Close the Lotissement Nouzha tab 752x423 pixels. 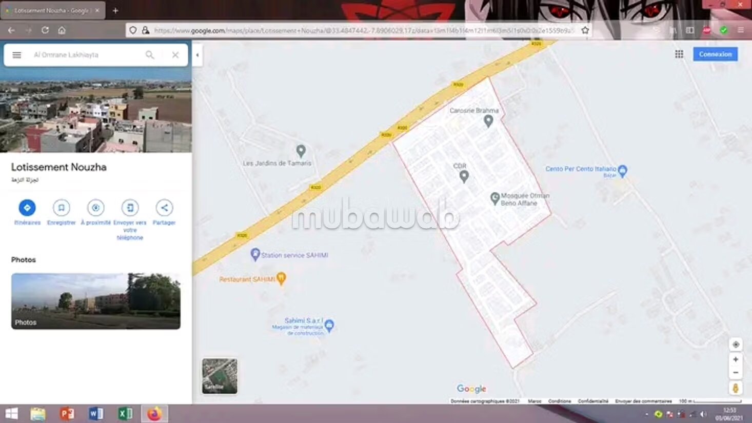[x=97, y=10]
